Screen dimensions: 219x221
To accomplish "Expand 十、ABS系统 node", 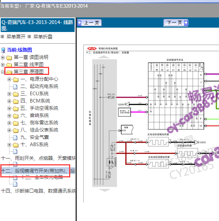I will click(9, 145).
